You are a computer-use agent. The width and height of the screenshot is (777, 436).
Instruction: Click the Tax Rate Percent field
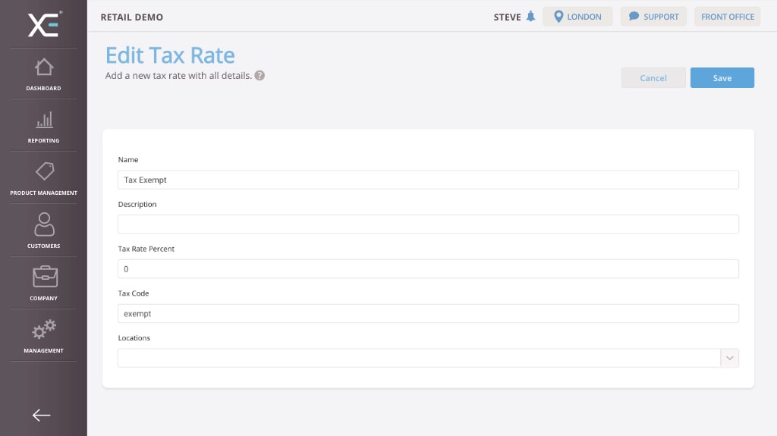428,269
